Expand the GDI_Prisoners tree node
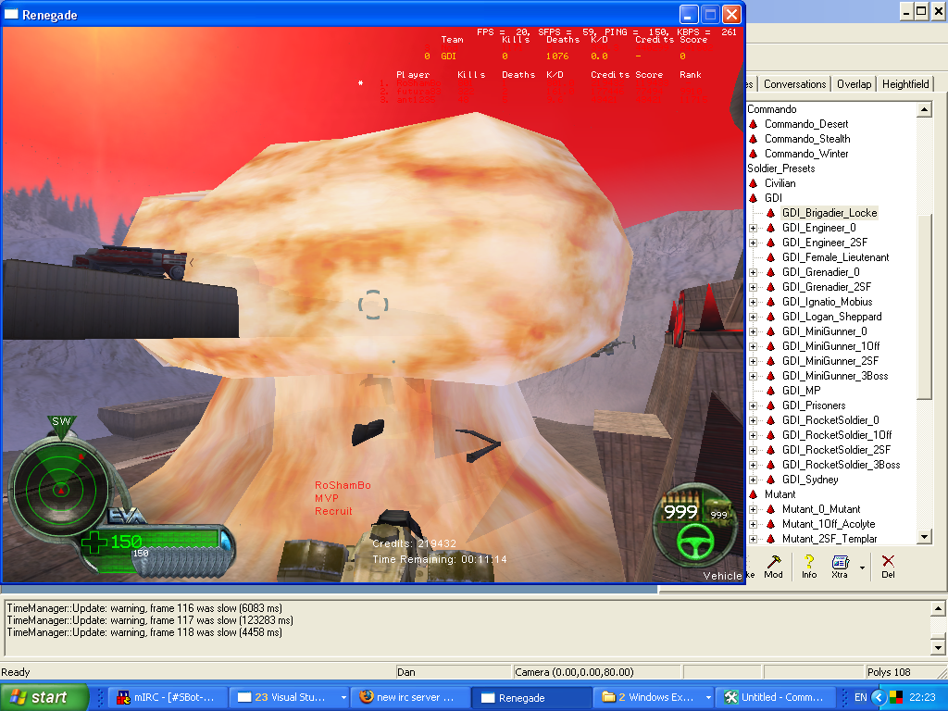This screenshot has width=948, height=711. coord(753,405)
